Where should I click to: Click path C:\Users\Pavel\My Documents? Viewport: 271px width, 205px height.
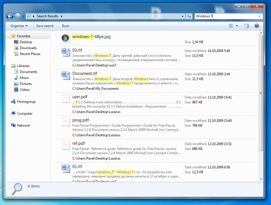tap(95, 89)
